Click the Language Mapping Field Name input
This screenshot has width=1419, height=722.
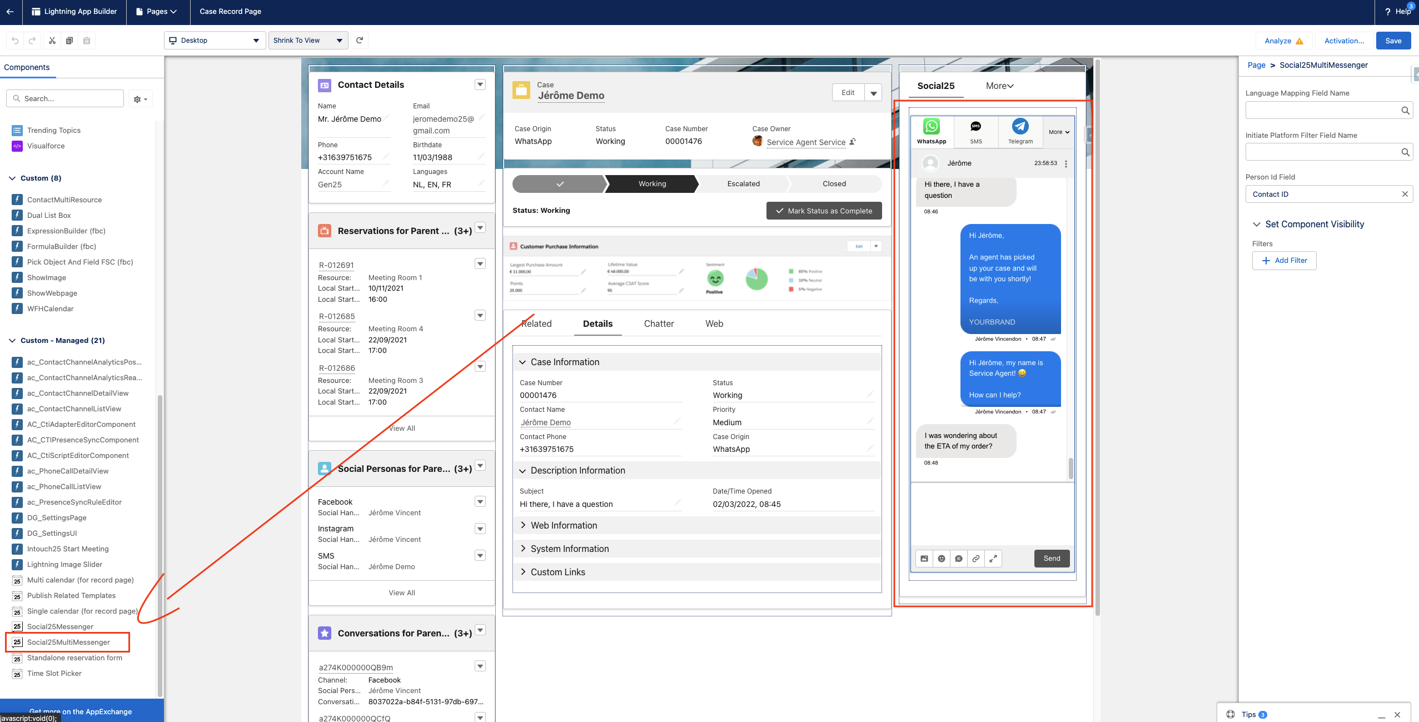click(x=1323, y=111)
